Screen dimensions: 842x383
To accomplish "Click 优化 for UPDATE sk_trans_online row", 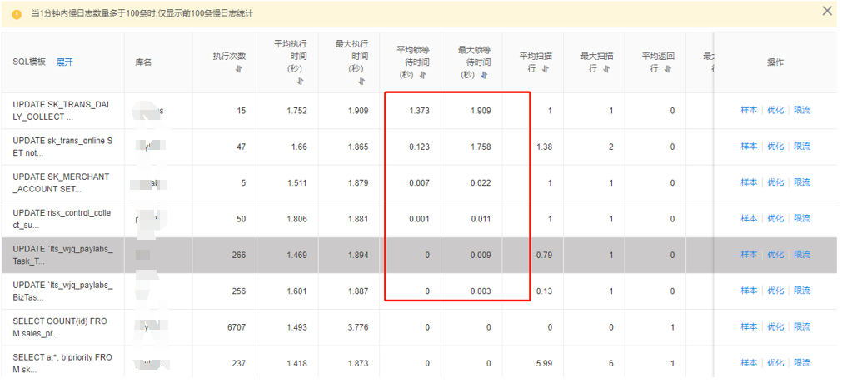I will pos(775,146).
